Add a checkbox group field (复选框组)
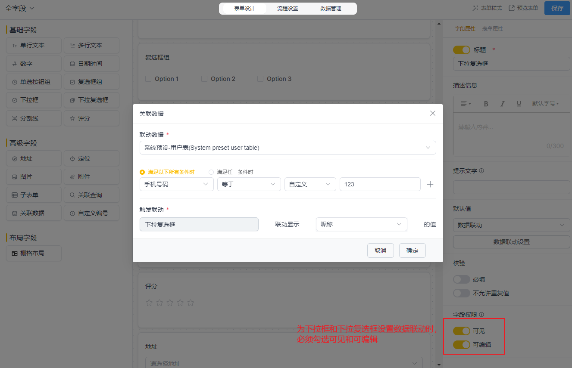Viewport: 572px width, 368px height. tap(91, 82)
